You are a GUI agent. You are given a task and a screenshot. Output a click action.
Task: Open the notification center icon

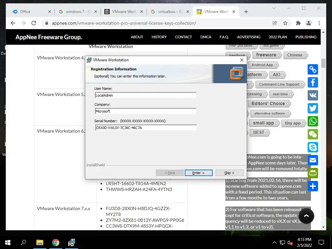coord(321,243)
